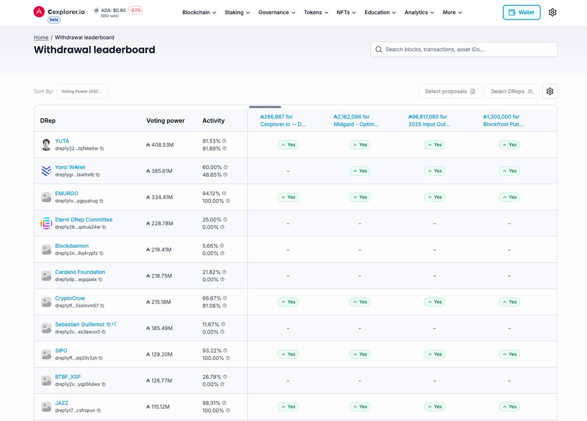Viewport: 587px width, 421px height.
Task: Click Yoroi Wallet's logo avatar
Action: 46,171
